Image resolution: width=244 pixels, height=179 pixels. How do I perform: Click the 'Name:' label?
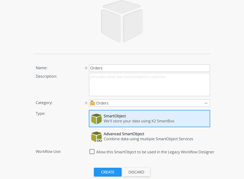[41, 68]
